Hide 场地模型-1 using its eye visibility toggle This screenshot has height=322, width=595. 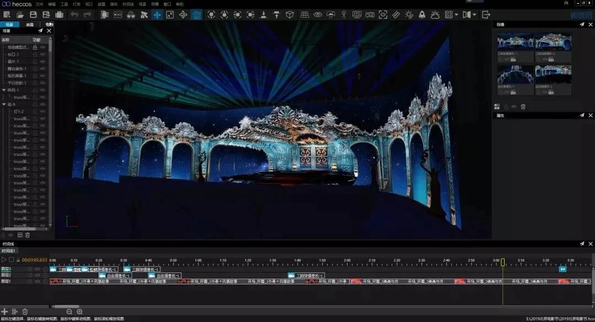pos(42,47)
